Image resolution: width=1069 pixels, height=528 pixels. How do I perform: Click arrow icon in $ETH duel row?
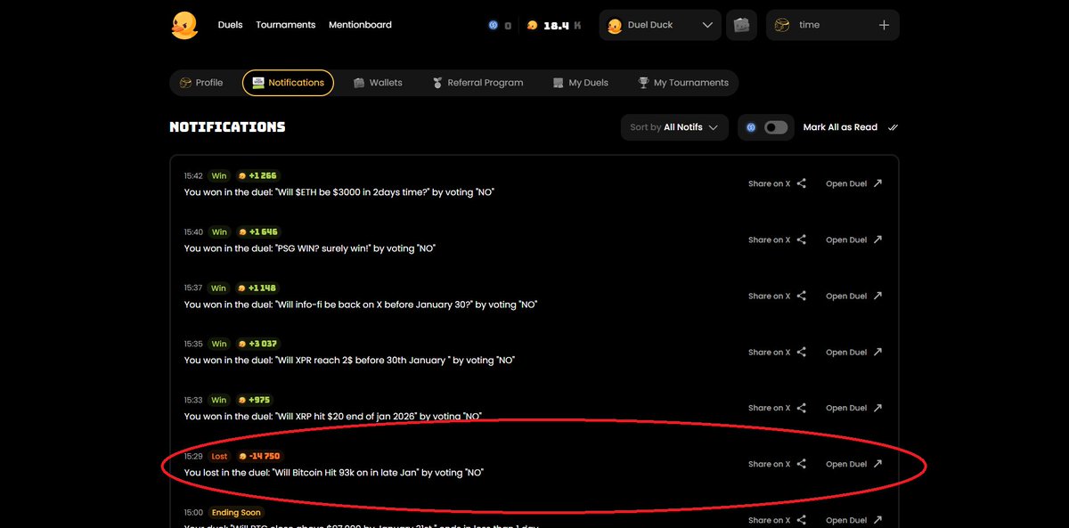click(877, 183)
